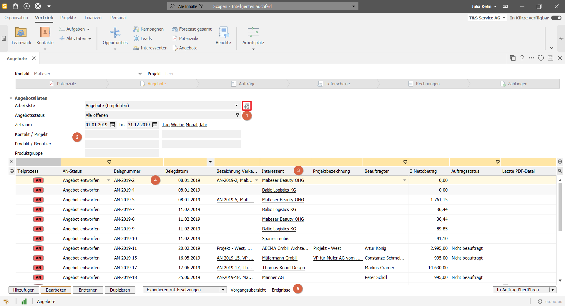Click the Hinzufügen button

point(24,290)
